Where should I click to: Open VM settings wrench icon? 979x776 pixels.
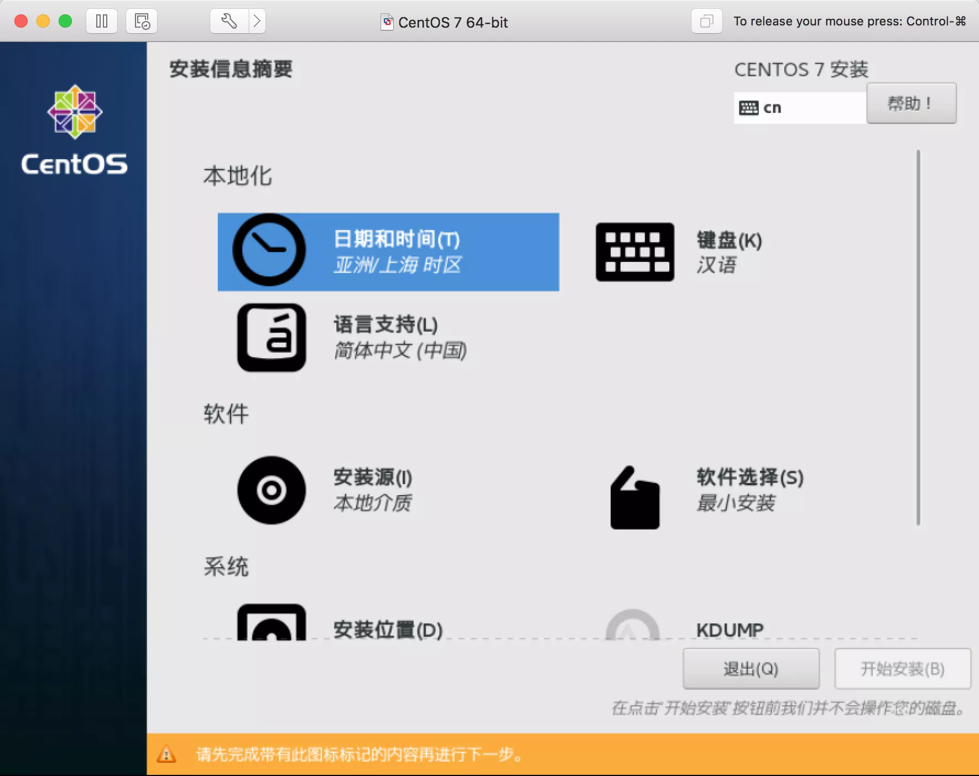click(229, 22)
